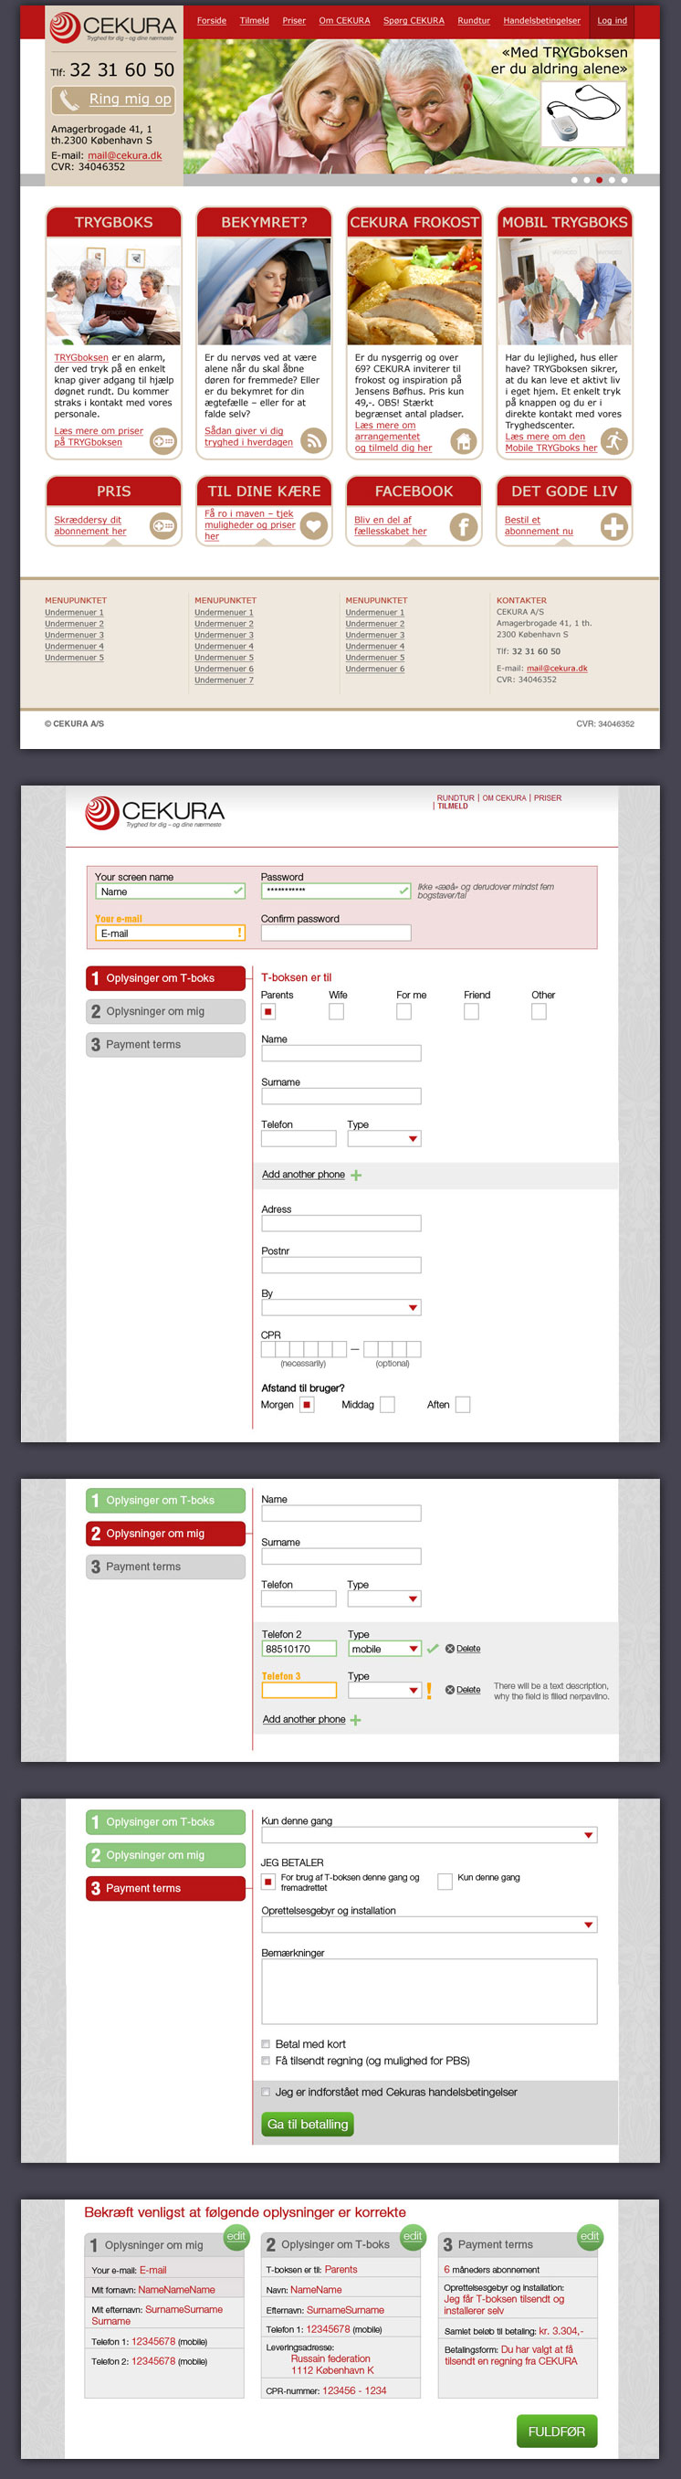The width and height of the screenshot is (681, 2479).
Task: Click green plus below Telefon 3 row
Action: [x=356, y=1720]
